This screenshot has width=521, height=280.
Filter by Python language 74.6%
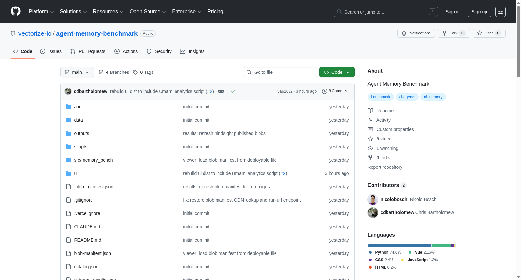click(x=385, y=252)
